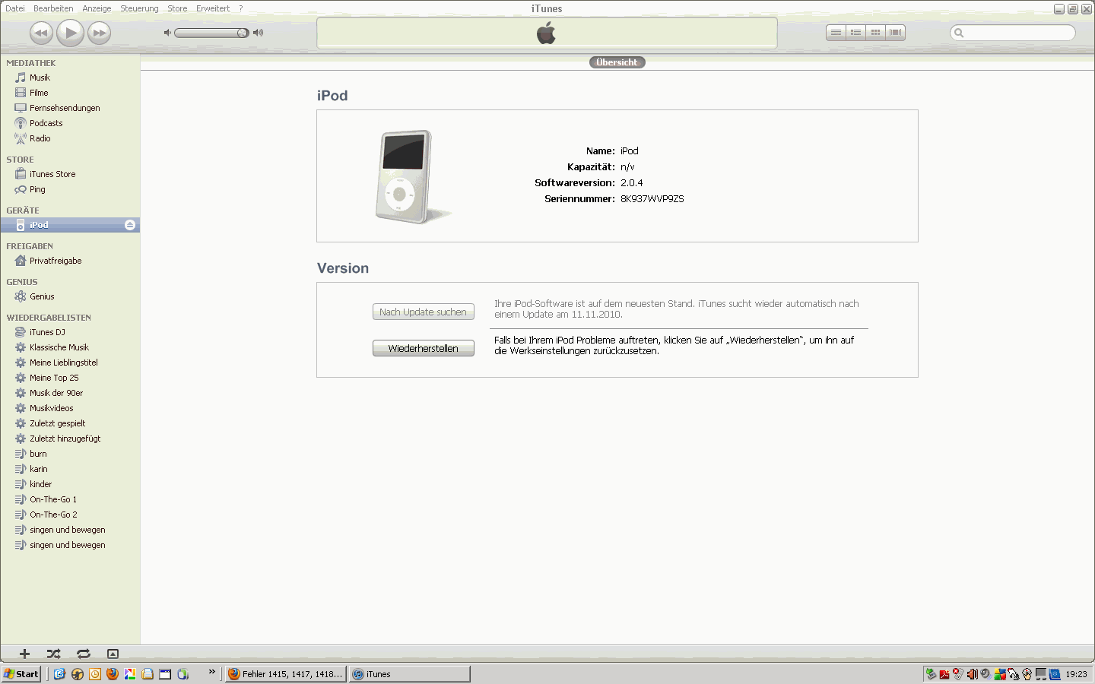Click the Play button
Image resolution: width=1095 pixels, height=684 pixels.
tap(70, 33)
